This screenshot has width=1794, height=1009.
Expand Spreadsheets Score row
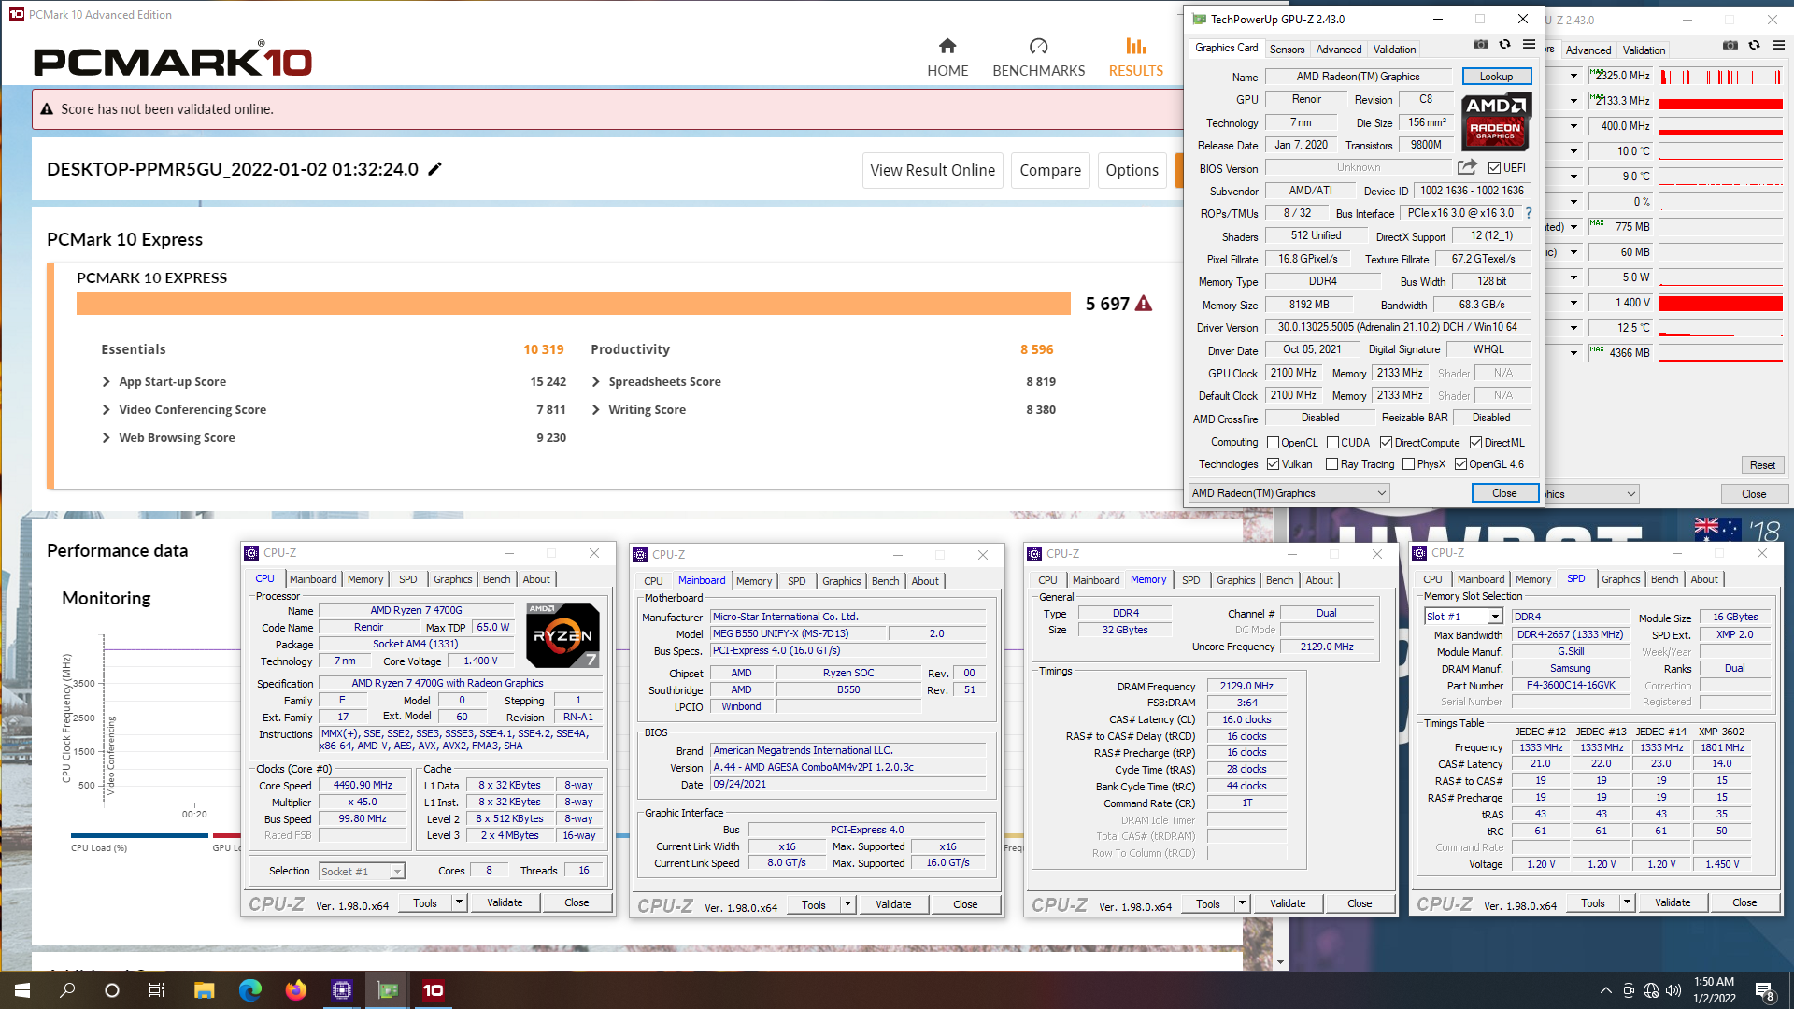(595, 381)
